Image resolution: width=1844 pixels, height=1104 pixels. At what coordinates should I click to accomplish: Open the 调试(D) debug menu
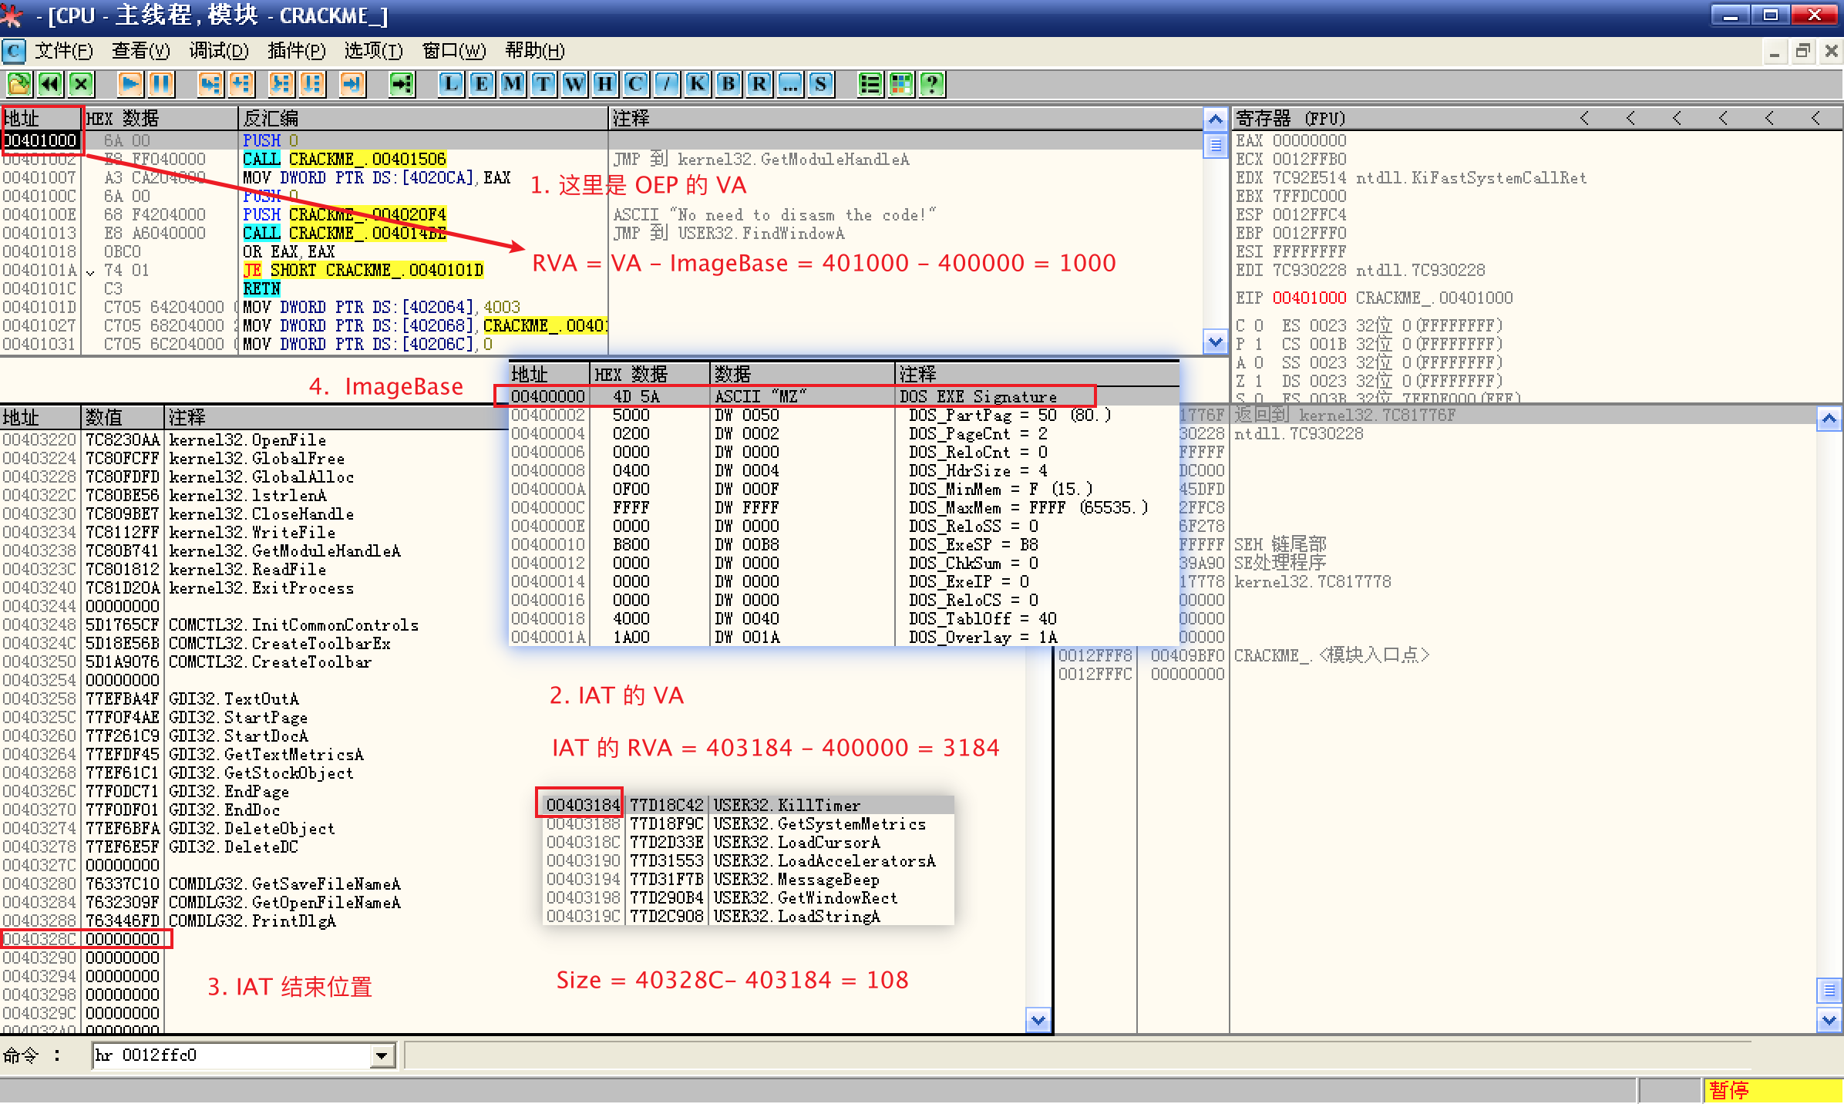pyautogui.click(x=219, y=51)
